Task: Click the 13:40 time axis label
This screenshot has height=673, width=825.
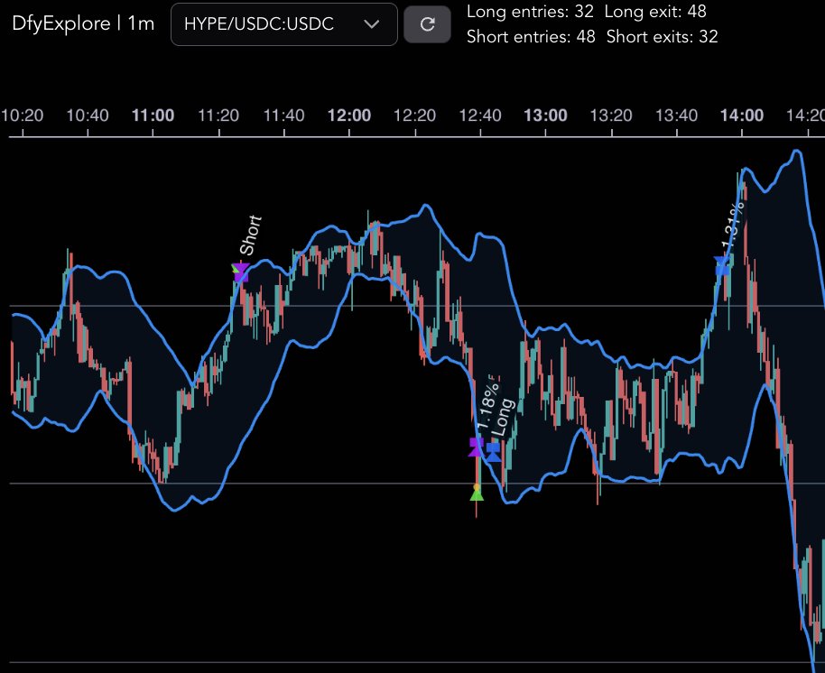Action: 676,115
